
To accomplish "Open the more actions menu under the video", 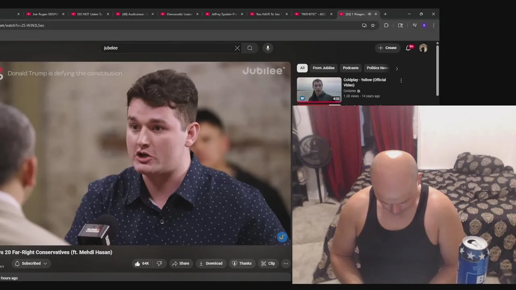I will point(286,263).
